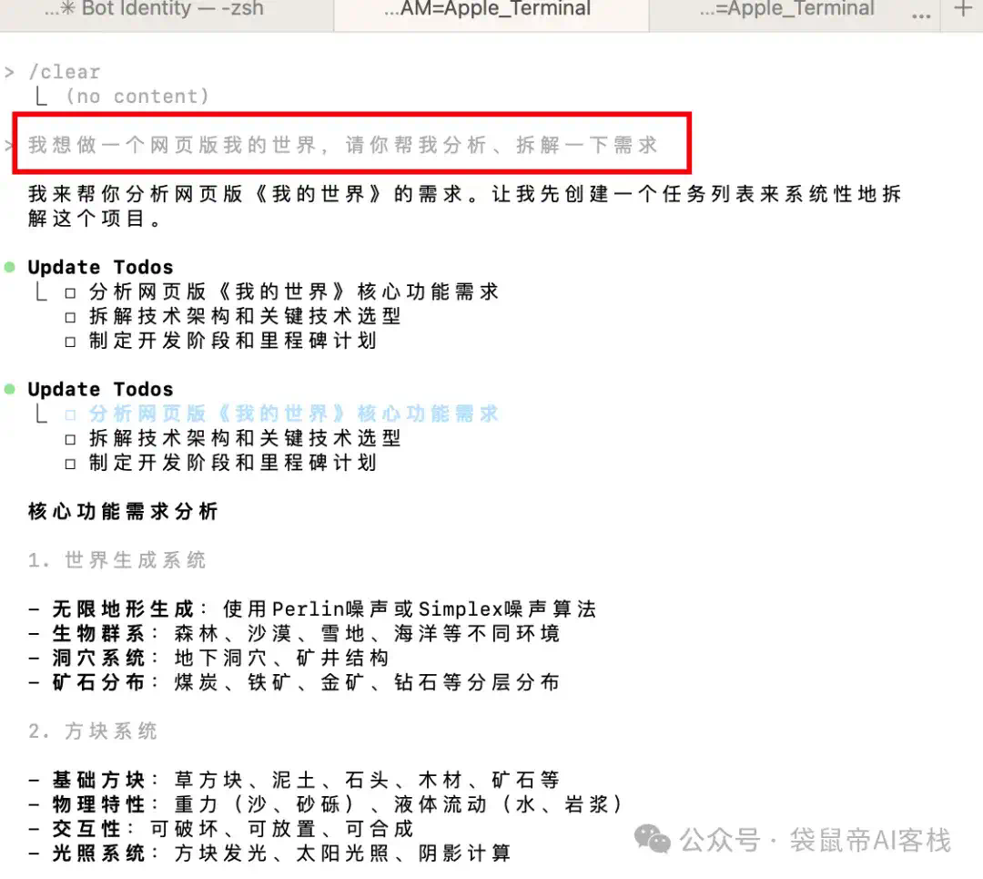This screenshot has width=983, height=879.
Task: Click the line 矿石分布 煤炭、铁矿
Action: [x=294, y=682]
